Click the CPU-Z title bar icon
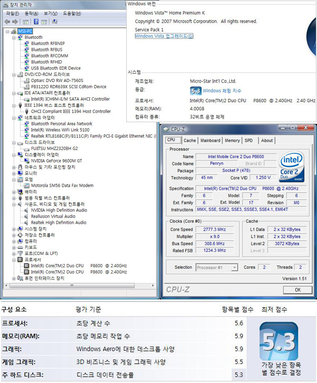The height and width of the screenshot is (383, 317). (x=166, y=129)
